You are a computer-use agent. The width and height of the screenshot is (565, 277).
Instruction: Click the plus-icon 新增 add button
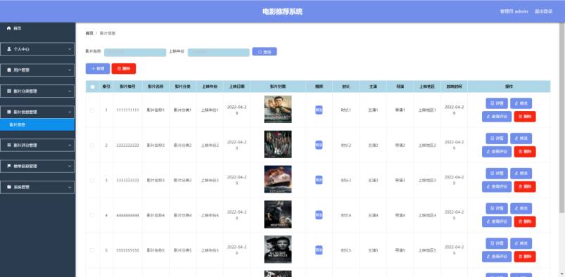click(x=98, y=68)
